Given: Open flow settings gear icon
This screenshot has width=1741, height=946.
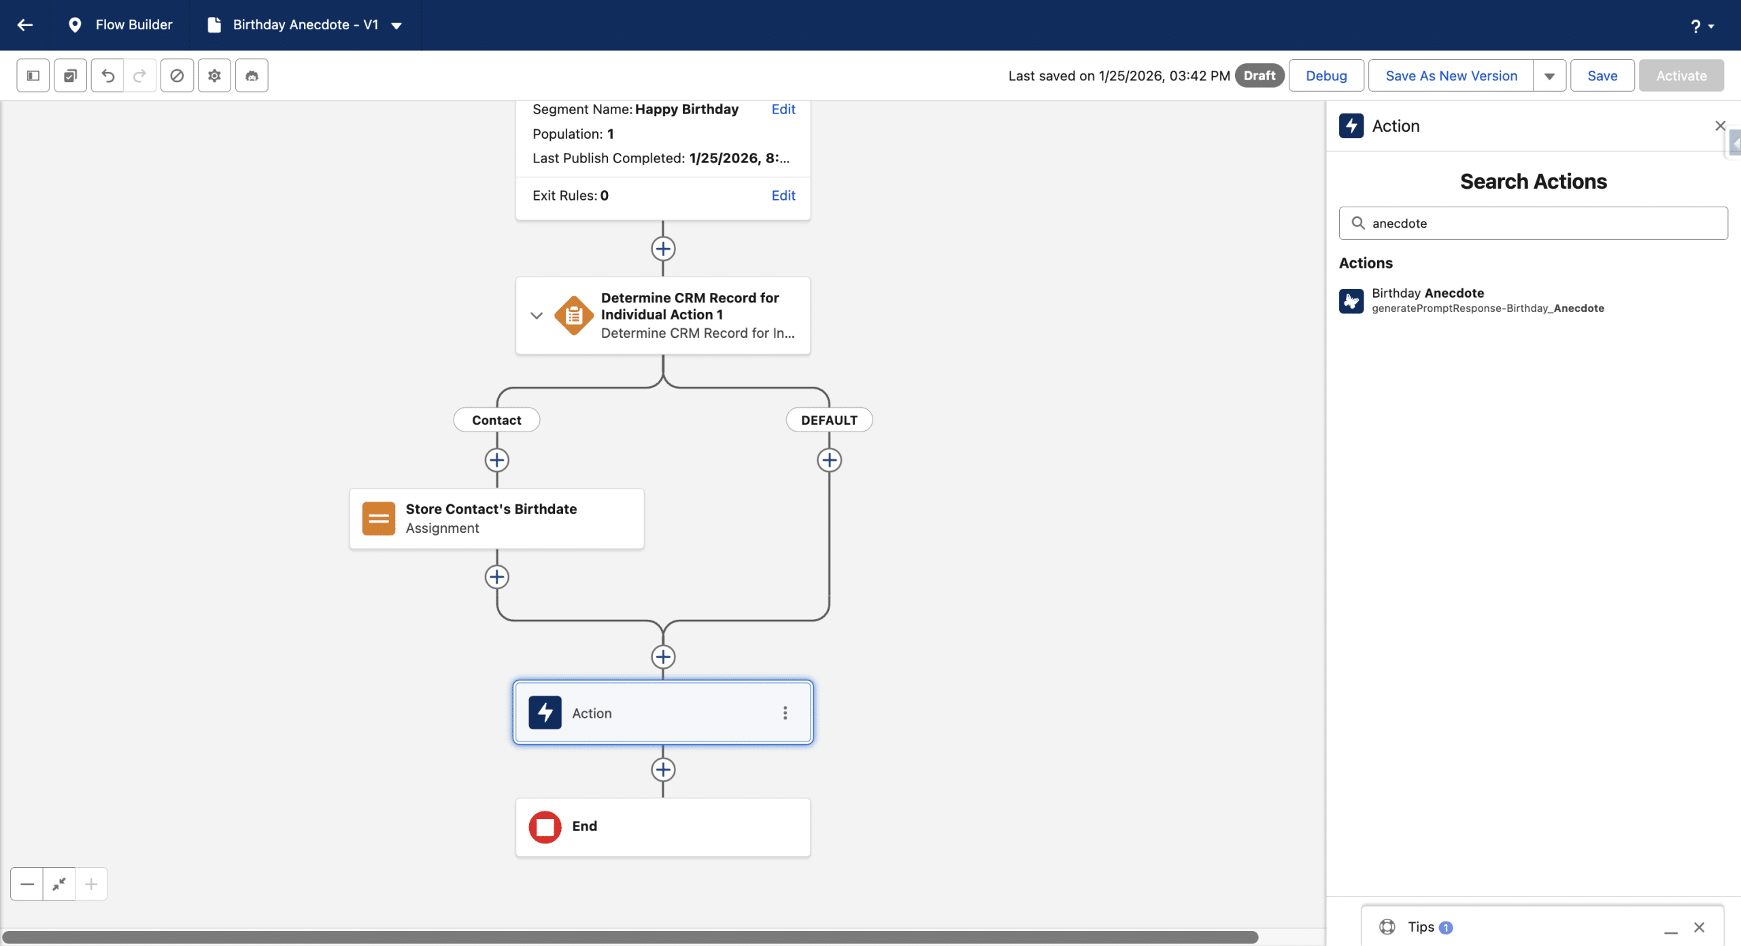Looking at the screenshot, I should (x=214, y=75).
